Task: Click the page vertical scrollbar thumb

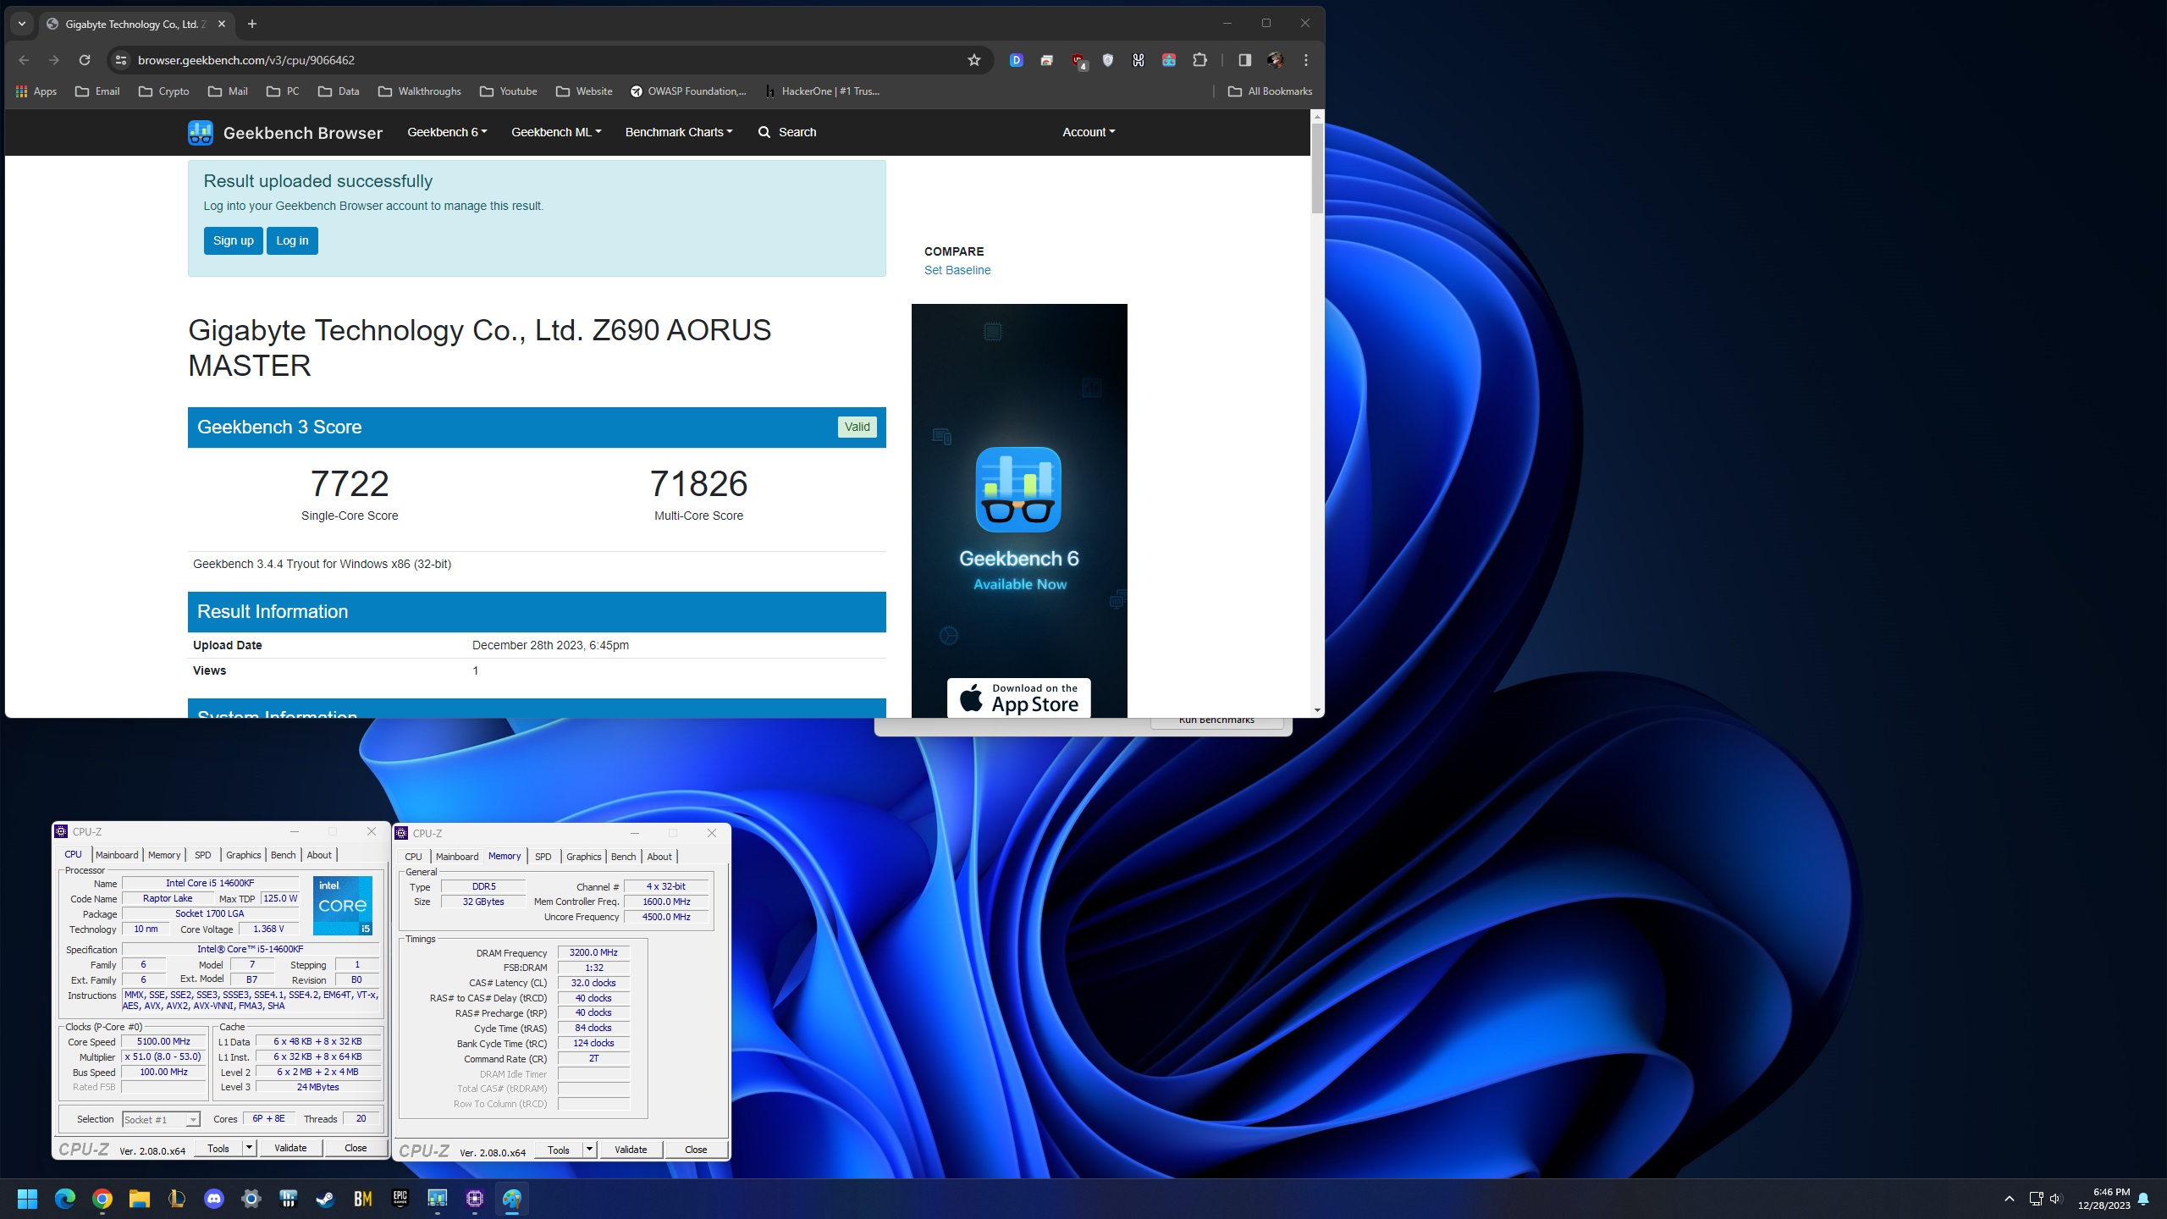Action: click(x=1317, y=168)
